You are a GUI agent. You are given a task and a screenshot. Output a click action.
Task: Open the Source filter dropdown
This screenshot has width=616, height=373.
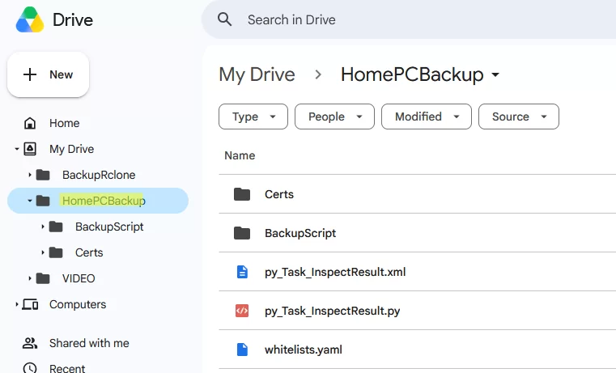click(x=519, y=117)
